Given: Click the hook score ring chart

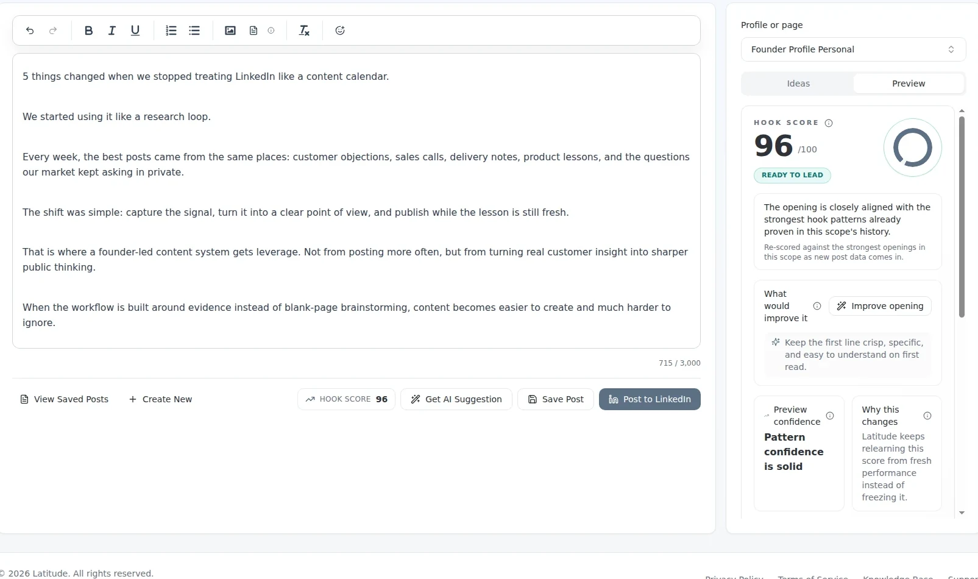Looking at the screenshot, I should (912, 147).
